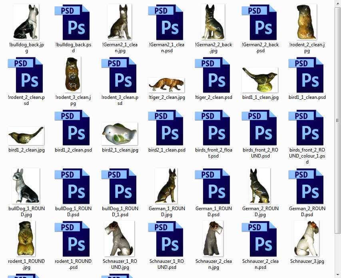Select the rodent_1_ROUND.jpg thumbnail

click(x=26, y=239)
